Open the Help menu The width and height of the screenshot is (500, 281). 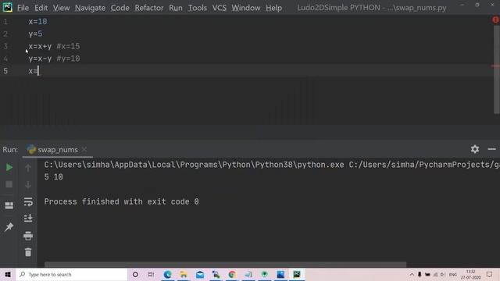273,8
